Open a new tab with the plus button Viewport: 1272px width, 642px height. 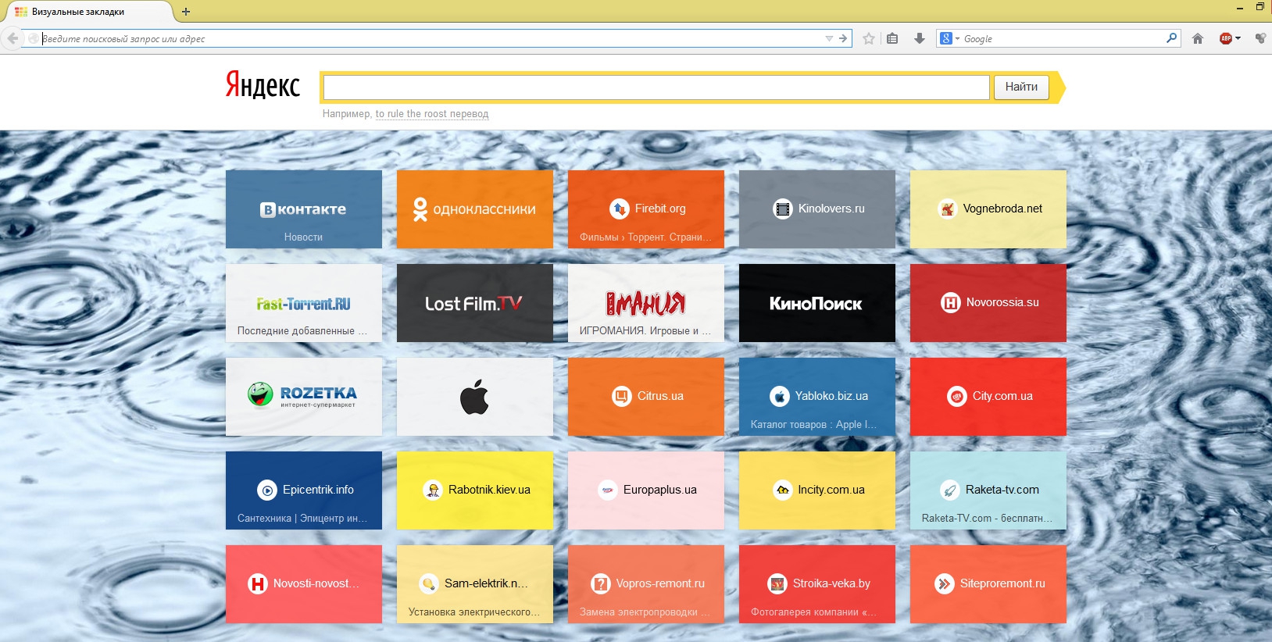point(186,12)
